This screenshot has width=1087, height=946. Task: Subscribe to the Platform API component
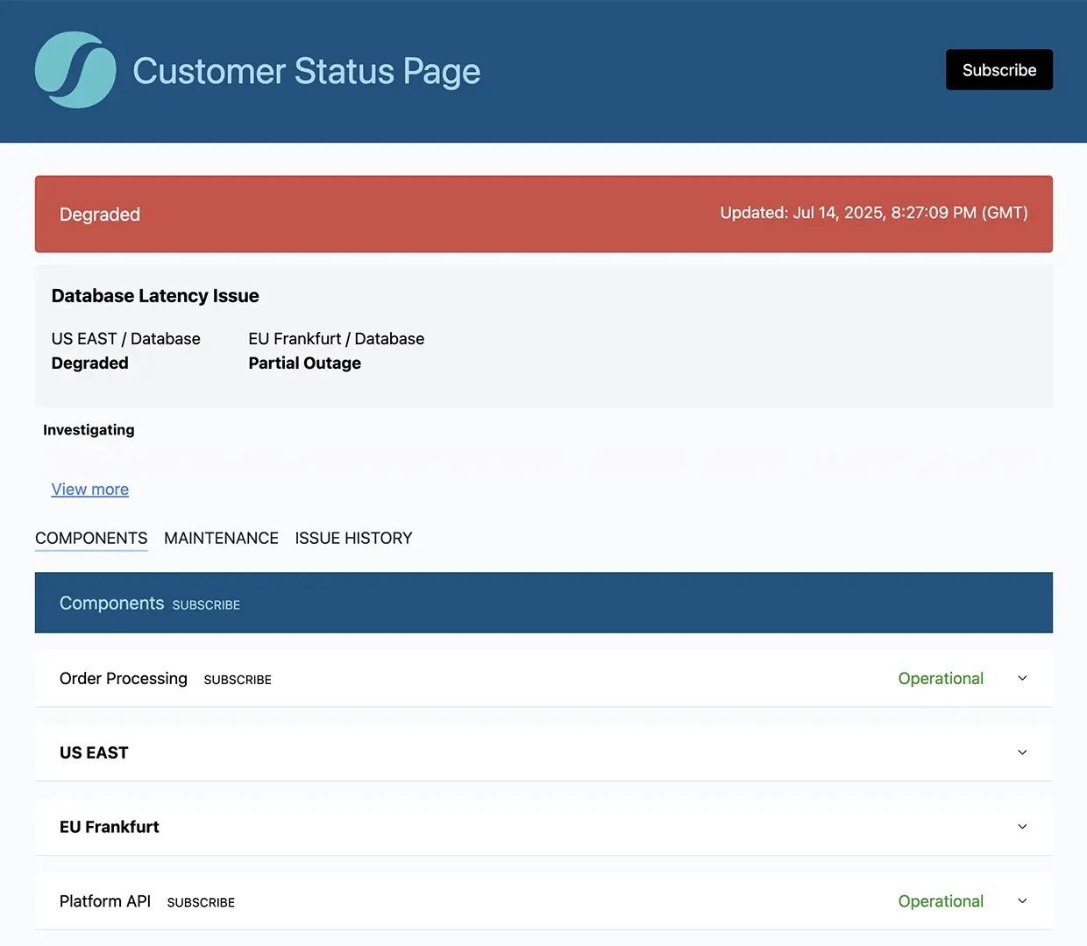pos(201,902)
